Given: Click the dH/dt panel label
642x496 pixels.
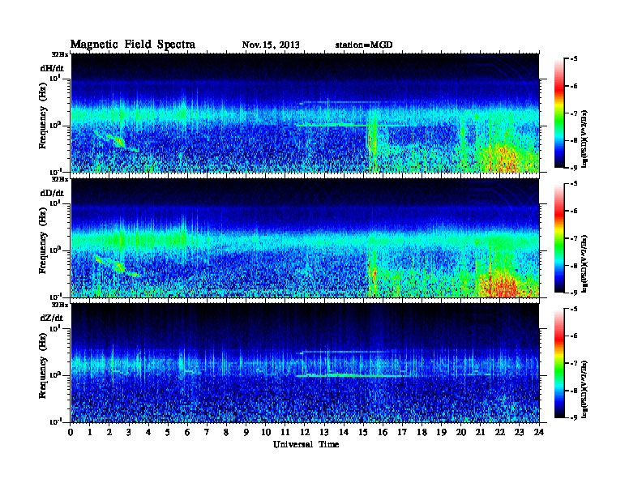Looking at the screenshot, I should click(52, 68).
